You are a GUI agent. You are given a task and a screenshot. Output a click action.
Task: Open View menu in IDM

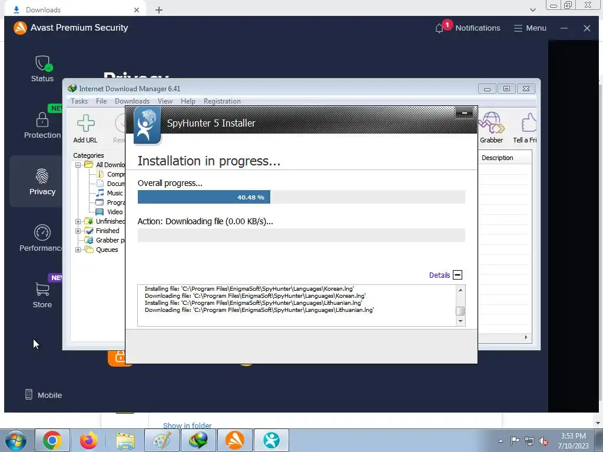pyautogui.click(x=165, y=101)
